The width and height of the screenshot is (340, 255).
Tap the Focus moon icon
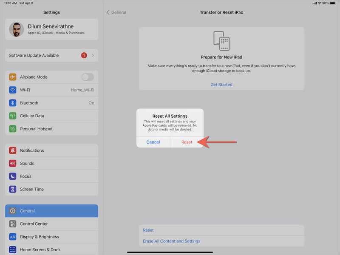[13, 176]
